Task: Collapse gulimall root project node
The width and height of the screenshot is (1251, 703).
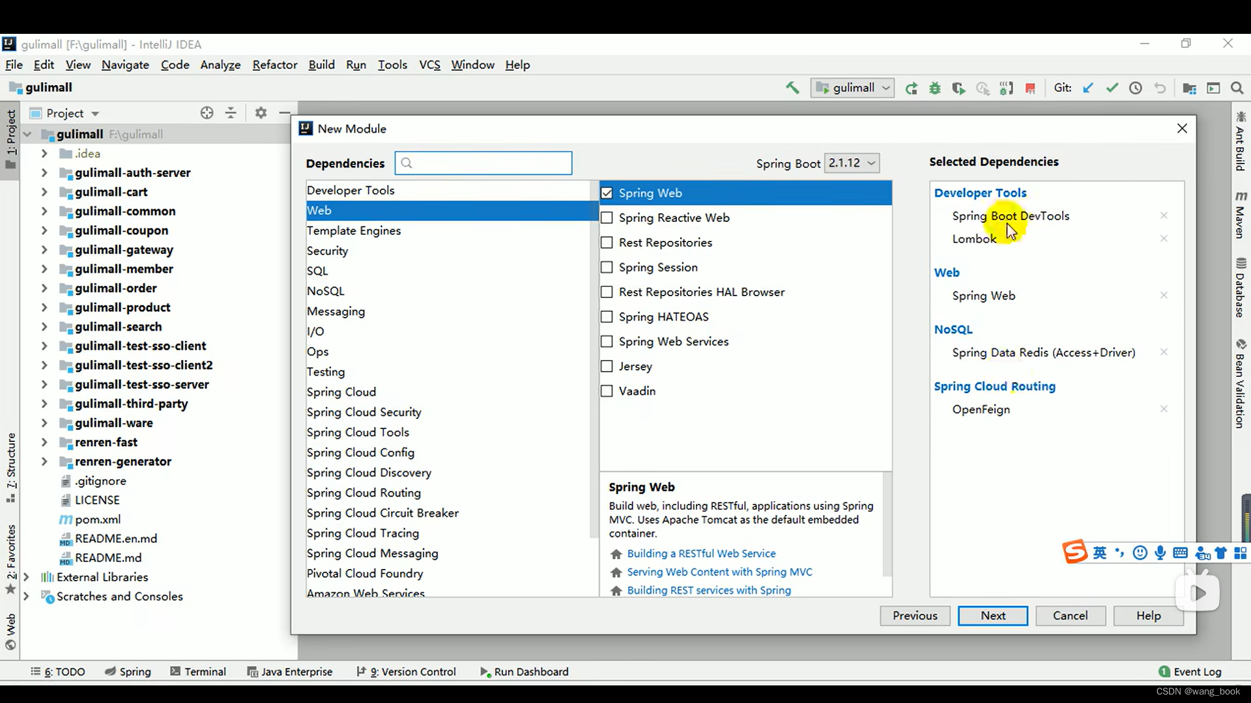Action: pyautogui.click(x=27, y=134)
